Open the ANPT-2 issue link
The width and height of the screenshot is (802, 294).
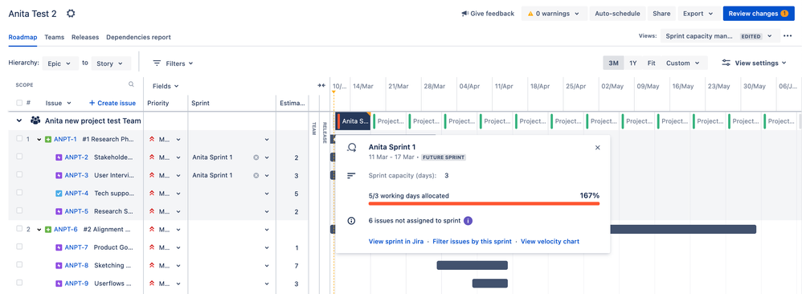(76, 157)
